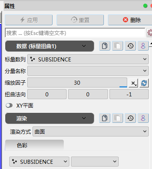Click the 删除 button
The width and height of the screenshot is (152, 169).
130,20
